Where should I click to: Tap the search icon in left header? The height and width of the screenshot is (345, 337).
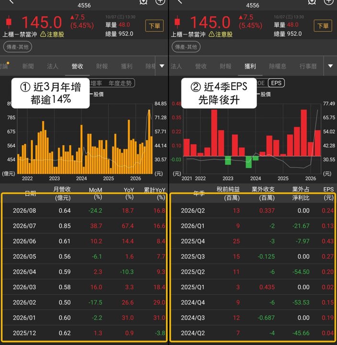tap(143, 2)
